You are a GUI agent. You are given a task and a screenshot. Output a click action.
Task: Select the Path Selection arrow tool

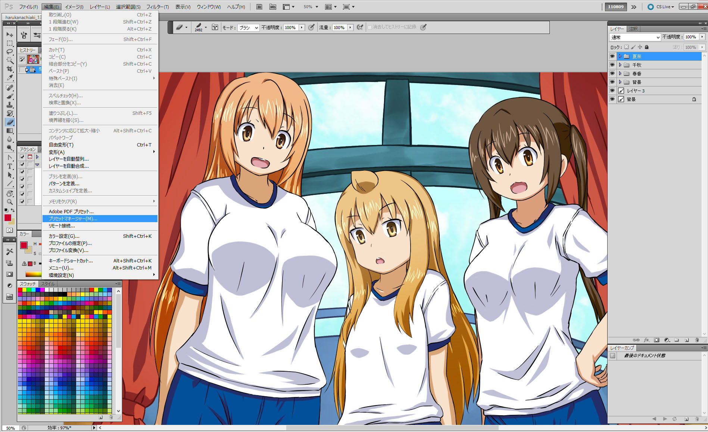pos(10,175)
